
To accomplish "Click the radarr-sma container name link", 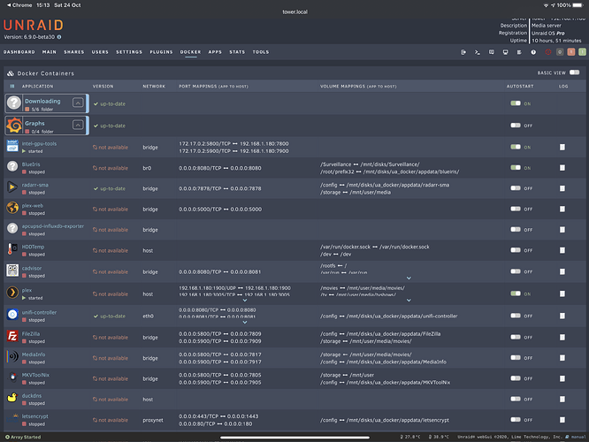I will point(35,185).
